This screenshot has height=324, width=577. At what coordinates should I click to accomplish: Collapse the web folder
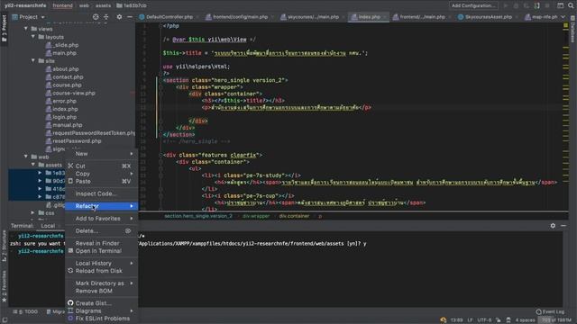[26, 157]
